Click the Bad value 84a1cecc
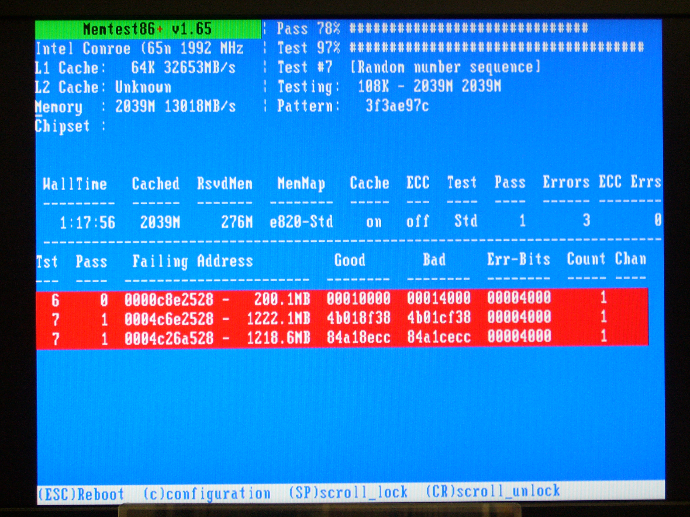 coord(439,337)
